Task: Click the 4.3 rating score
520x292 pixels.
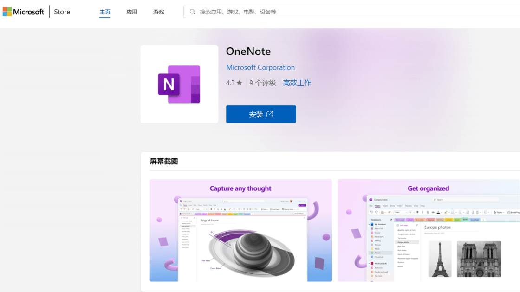Action: 230,83
